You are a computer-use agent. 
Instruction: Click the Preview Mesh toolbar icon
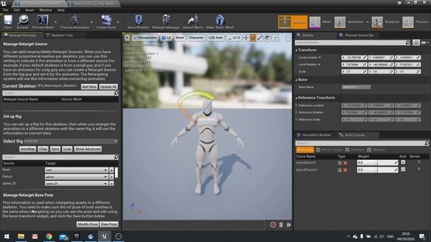(43, 22)
